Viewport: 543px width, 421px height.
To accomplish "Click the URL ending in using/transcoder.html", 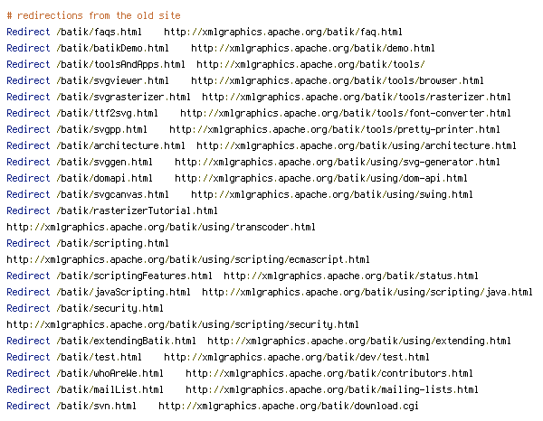I will pyautogui.click(x=161, y=227).
